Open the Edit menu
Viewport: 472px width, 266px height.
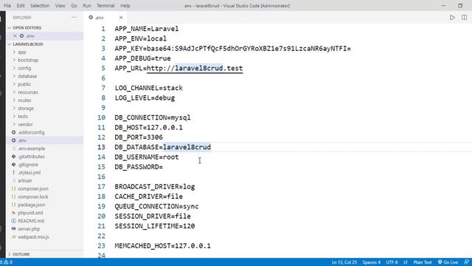click(21, 6)
